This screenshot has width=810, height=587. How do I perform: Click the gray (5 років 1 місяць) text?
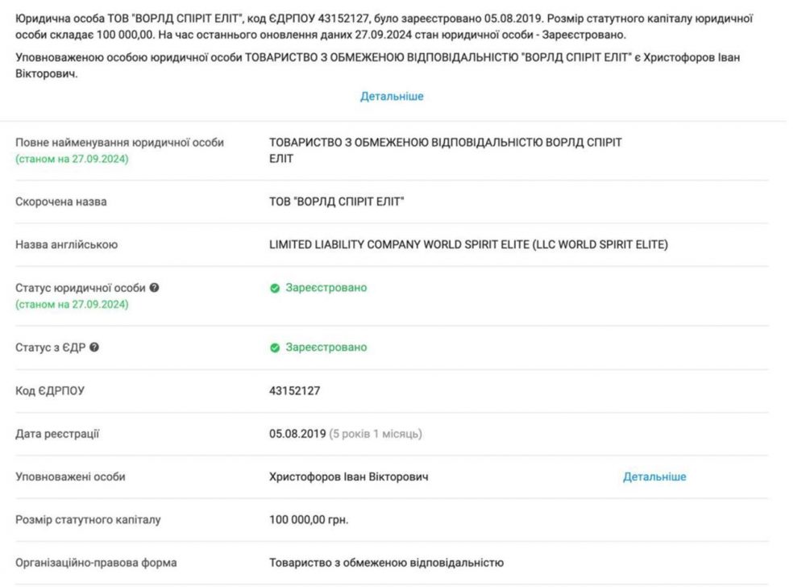tap(376, 434)
